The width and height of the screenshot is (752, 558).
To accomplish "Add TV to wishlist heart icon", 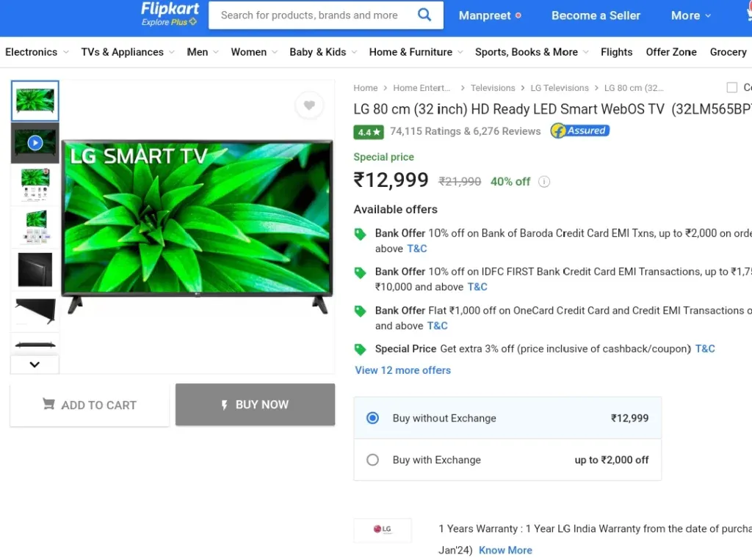I will tap(309, 105).
